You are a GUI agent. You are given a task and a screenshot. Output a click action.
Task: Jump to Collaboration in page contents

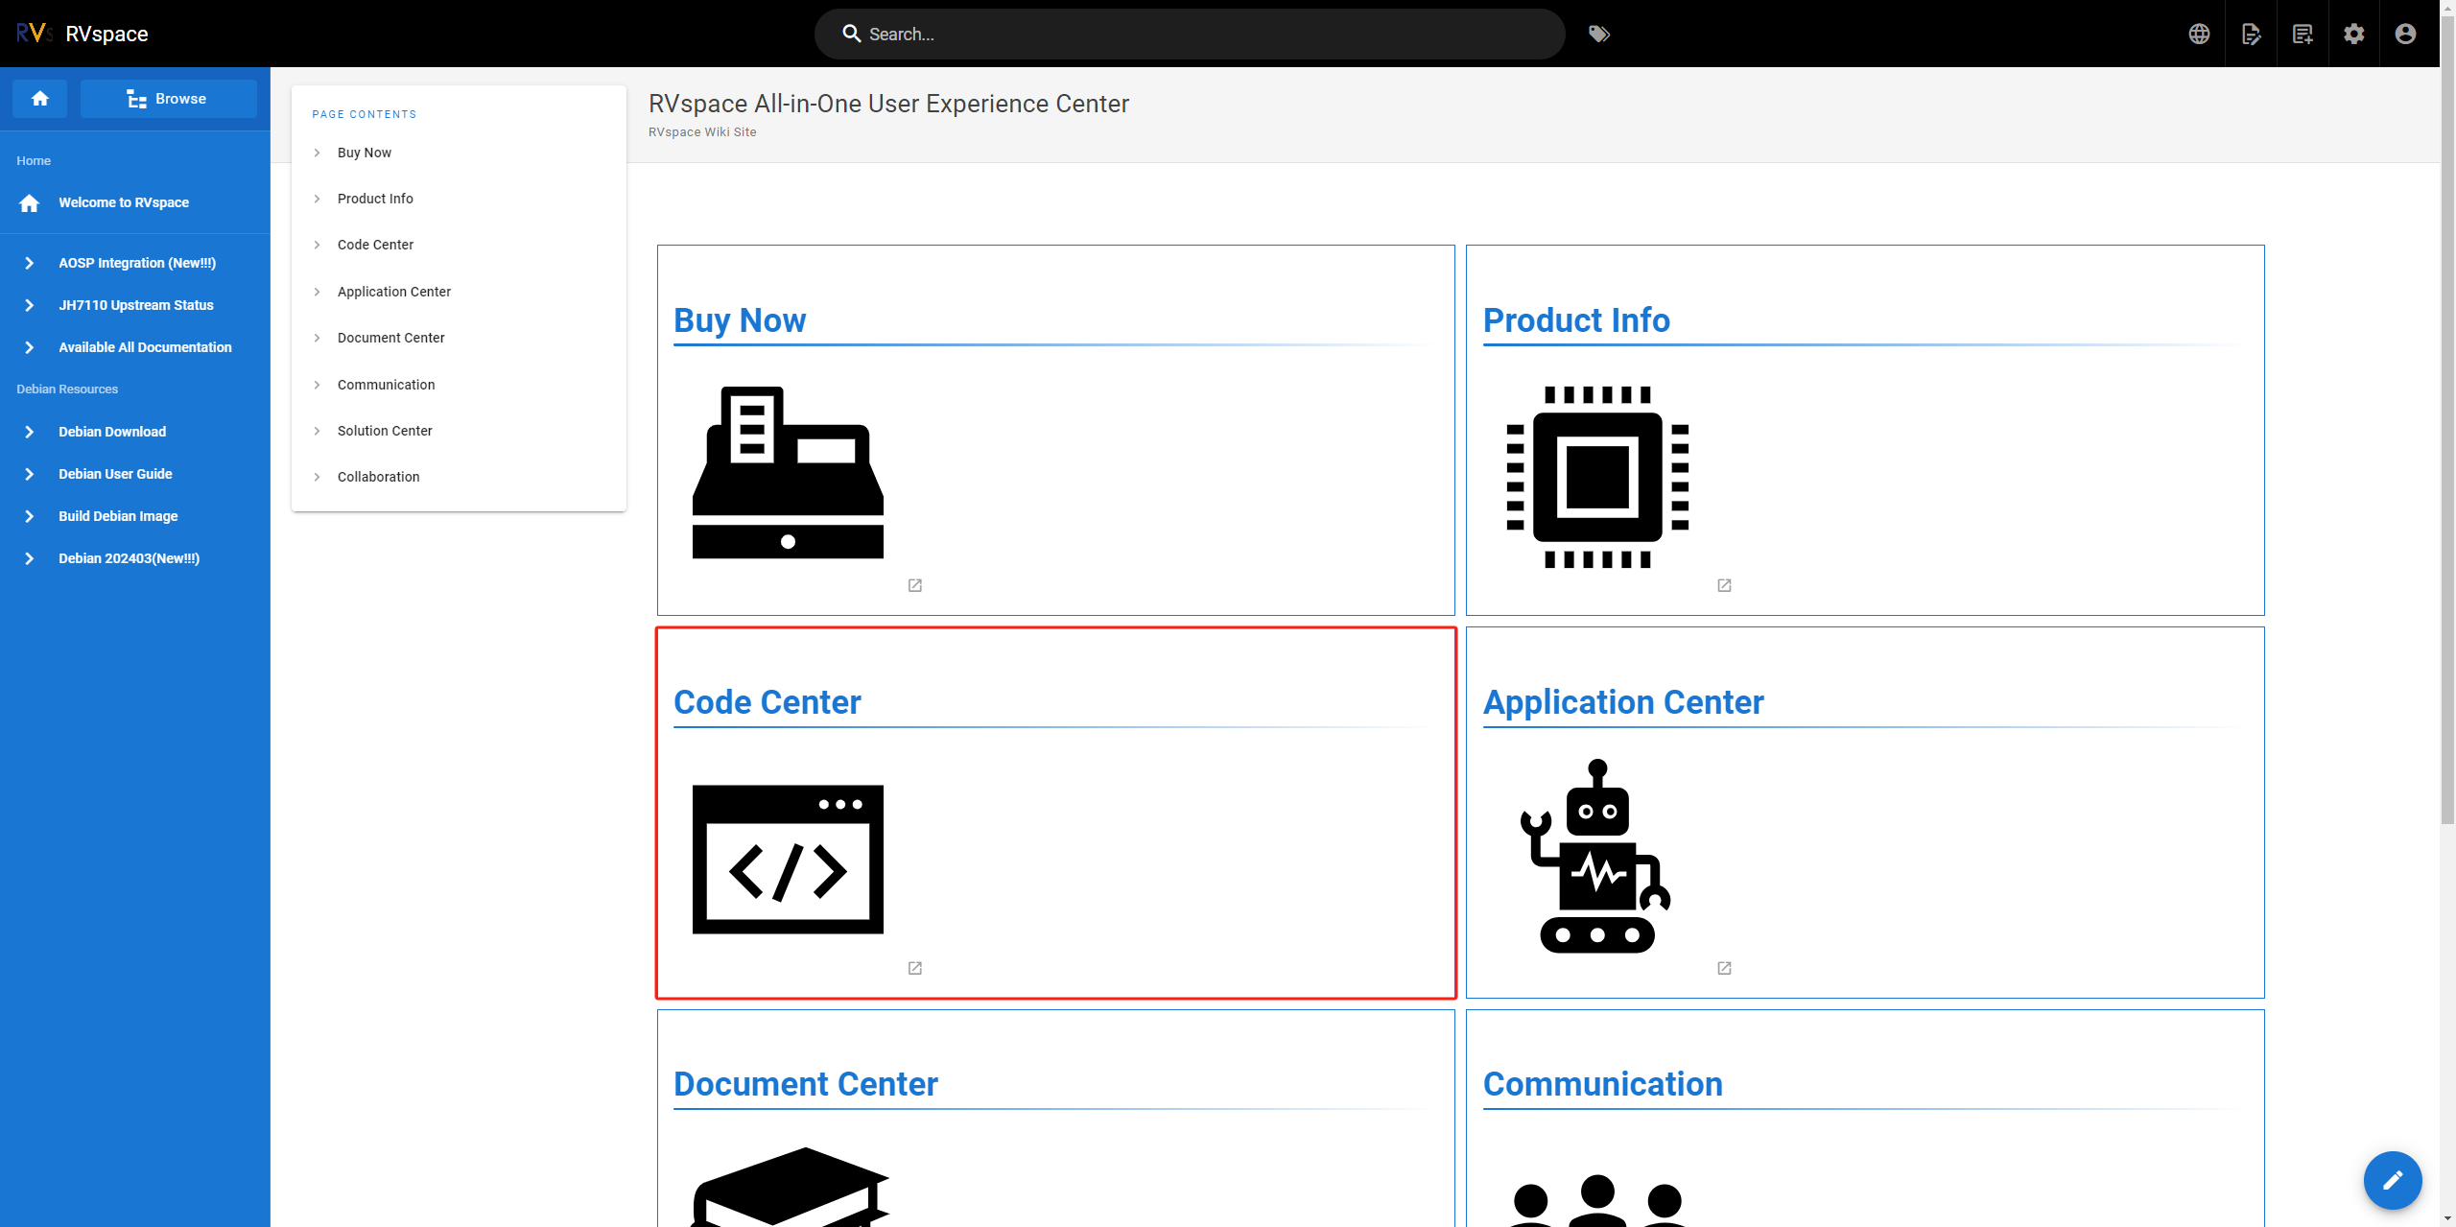tap(379, 477)
